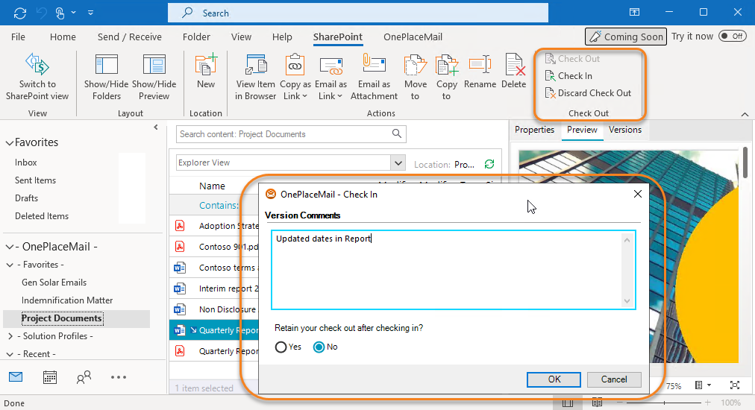
Task: Collapse the folder pane arrow
Action: 155,127
